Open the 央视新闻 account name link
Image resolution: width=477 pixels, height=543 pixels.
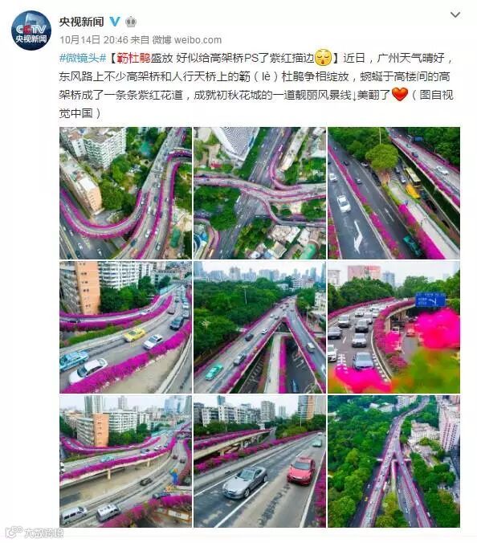tap(82, 22)
